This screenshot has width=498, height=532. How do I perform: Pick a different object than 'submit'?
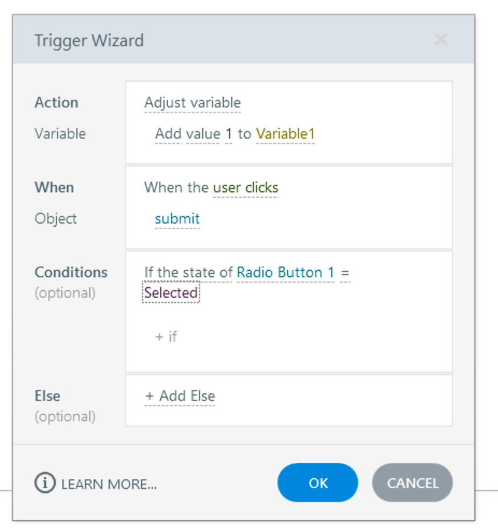tap(177, 219)
